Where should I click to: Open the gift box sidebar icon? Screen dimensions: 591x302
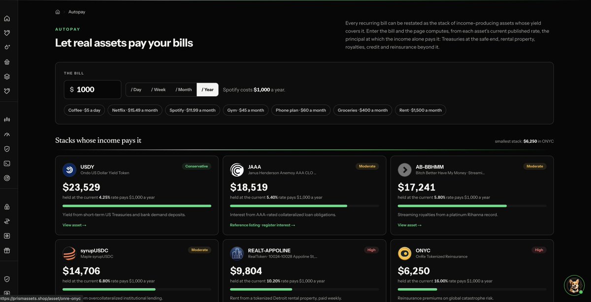coord(7,250)
